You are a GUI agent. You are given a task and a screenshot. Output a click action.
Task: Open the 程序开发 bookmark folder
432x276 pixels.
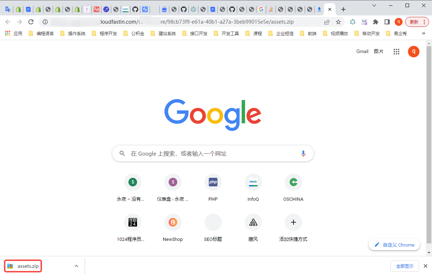[x=104, y=33]
